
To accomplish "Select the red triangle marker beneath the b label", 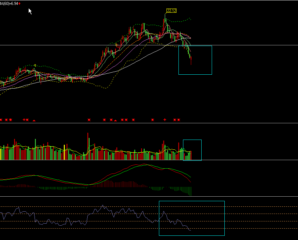I will point(115,120).
